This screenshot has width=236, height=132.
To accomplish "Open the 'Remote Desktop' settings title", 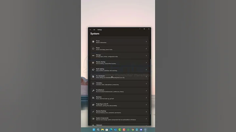I will [101, 111].
